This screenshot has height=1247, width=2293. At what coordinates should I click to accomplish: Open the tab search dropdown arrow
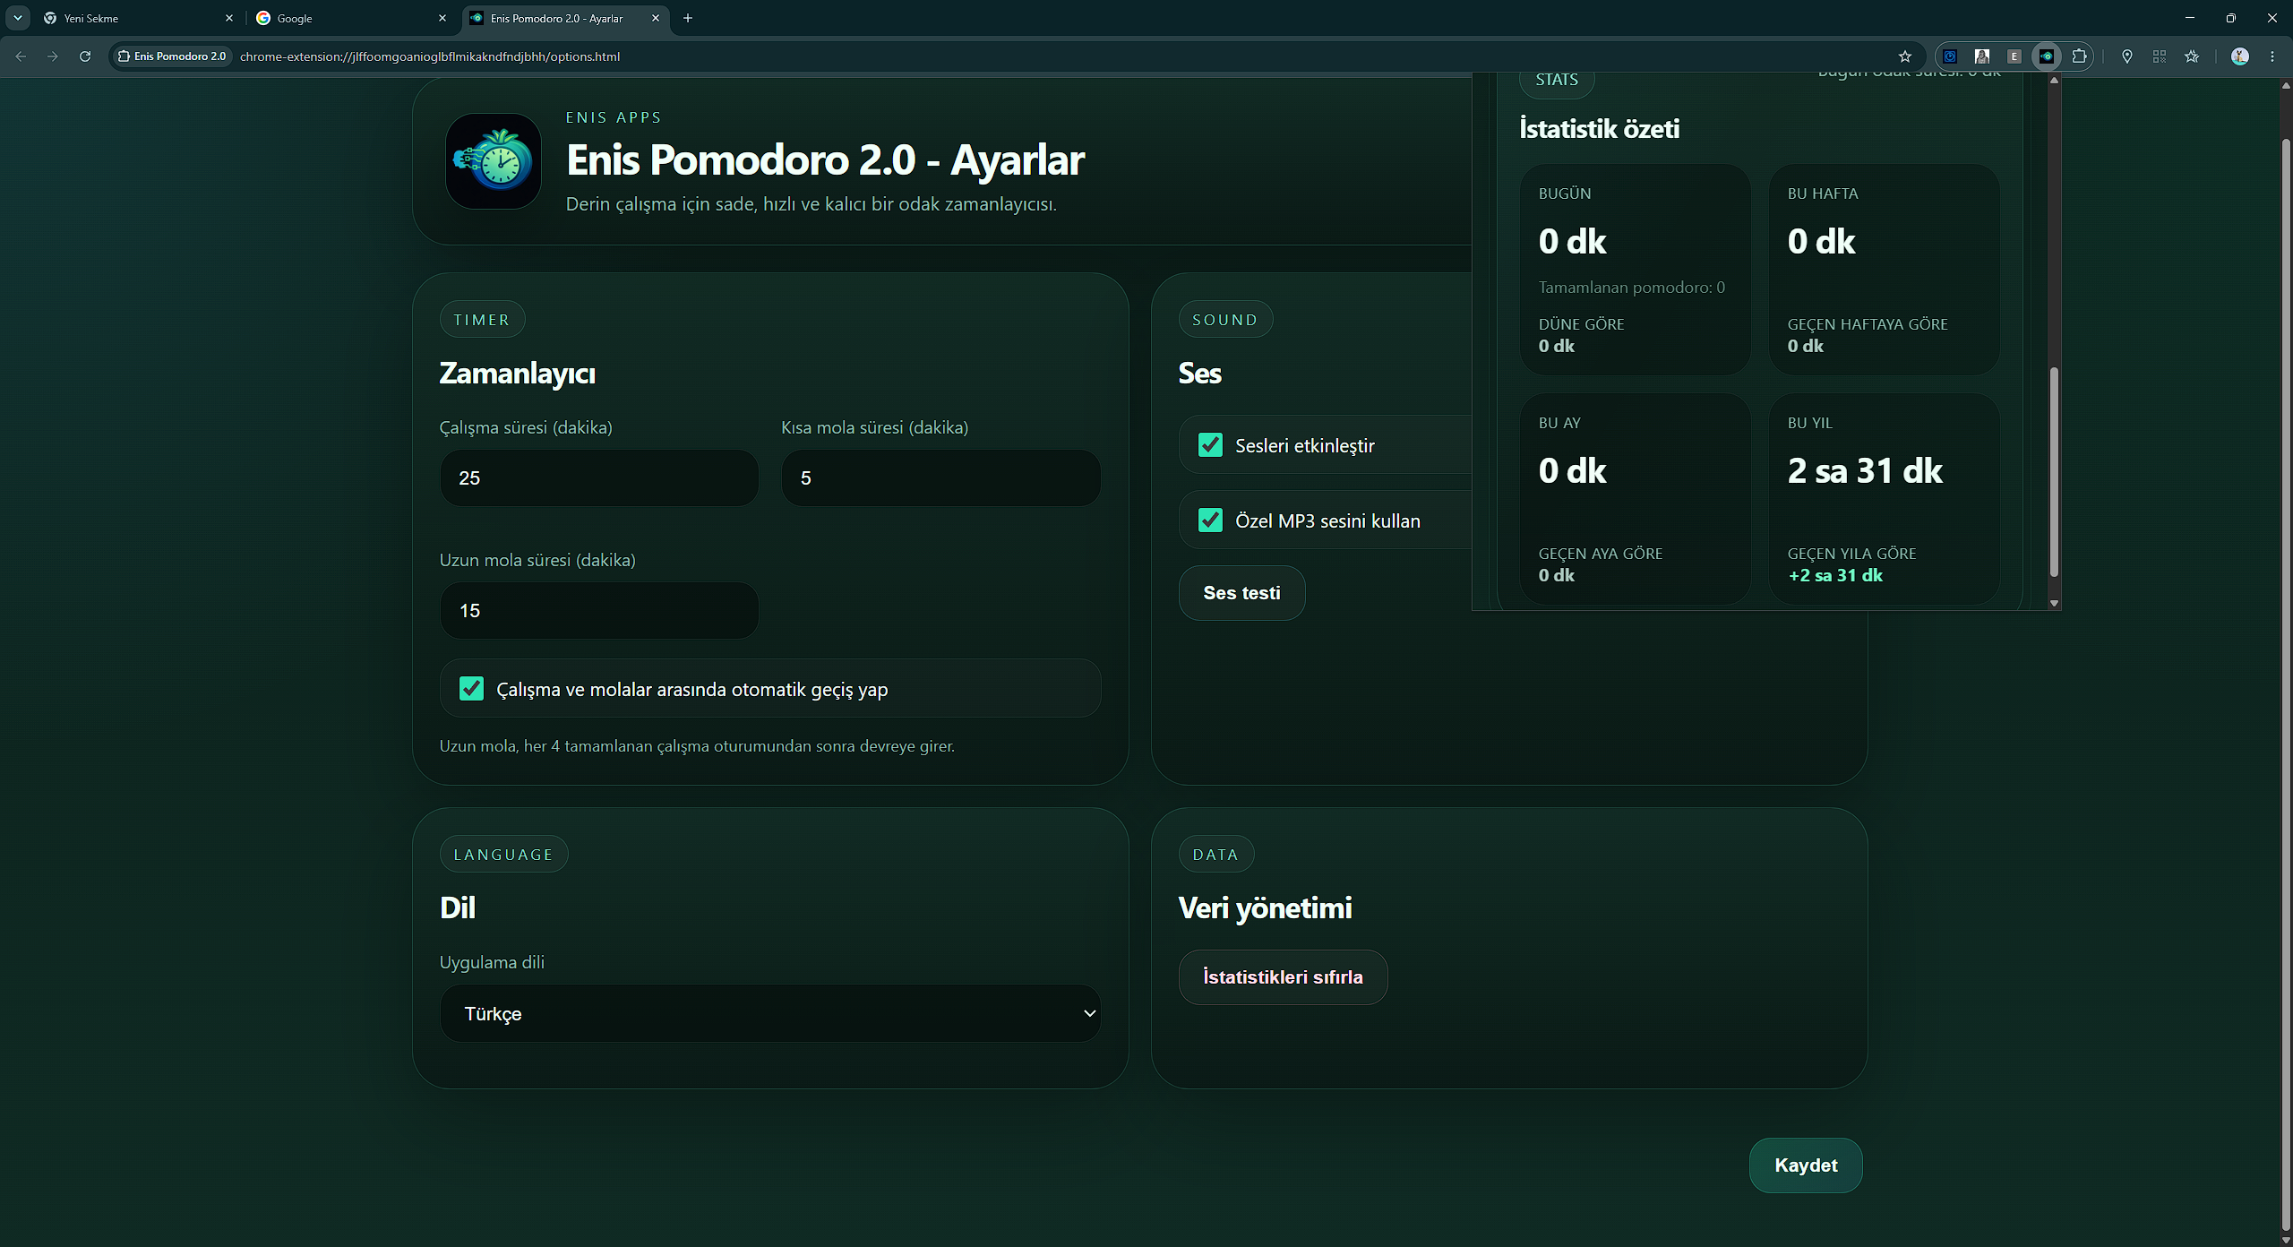tap(18, 18)
